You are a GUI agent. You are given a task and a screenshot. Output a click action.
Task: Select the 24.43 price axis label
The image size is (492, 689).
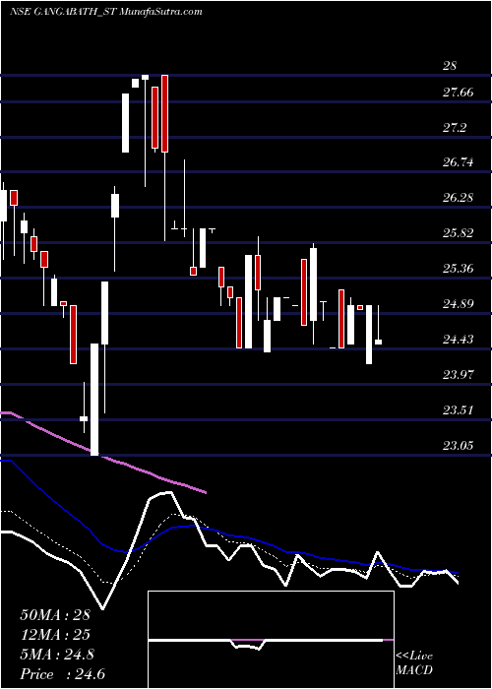459,340
